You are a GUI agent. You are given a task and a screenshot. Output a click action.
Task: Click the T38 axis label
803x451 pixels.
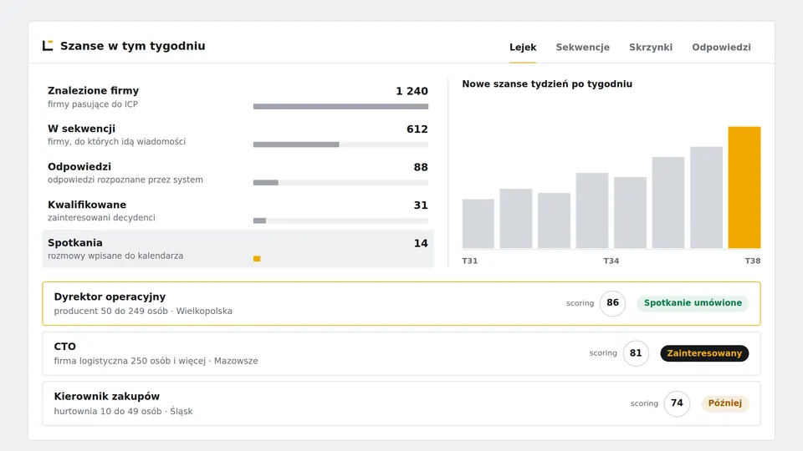coord(752,261)
